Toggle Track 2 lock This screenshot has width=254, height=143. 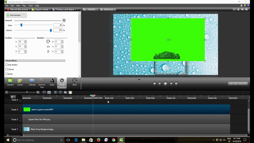click(x=21, y=120)
